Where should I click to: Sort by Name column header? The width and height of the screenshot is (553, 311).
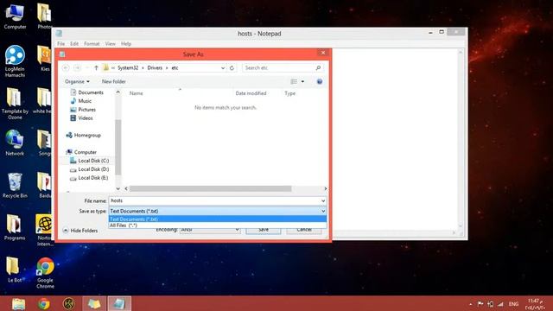pyautogui.click(x=137, y=93)
